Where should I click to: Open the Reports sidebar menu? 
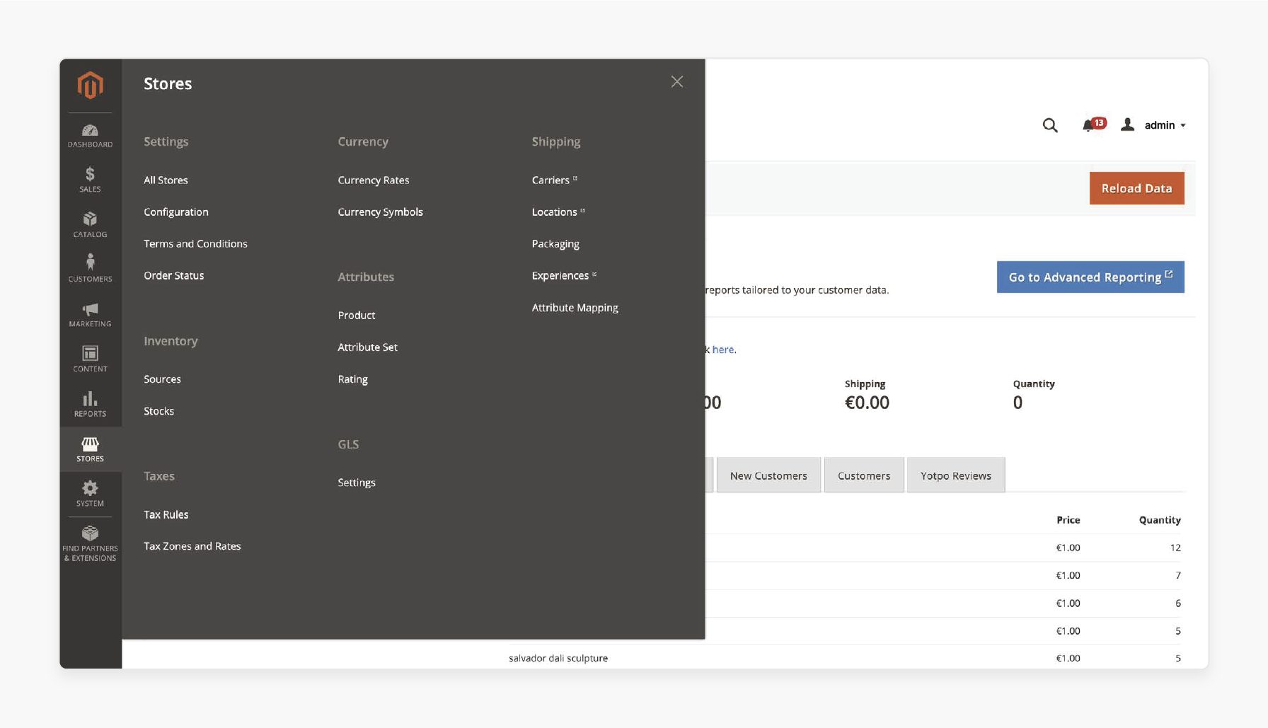[x=90, y=405]
